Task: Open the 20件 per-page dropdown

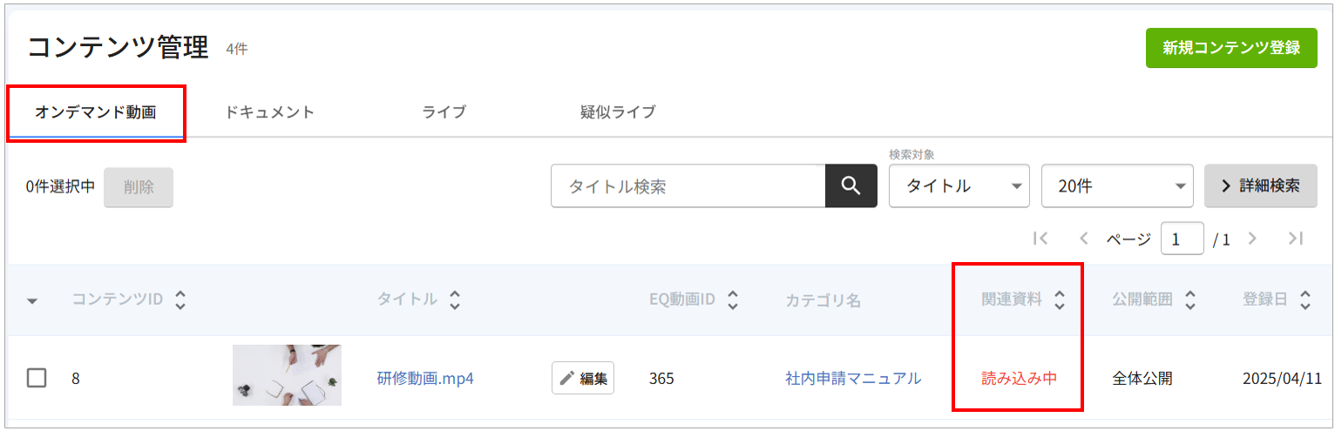Action: click(1117, 185)
